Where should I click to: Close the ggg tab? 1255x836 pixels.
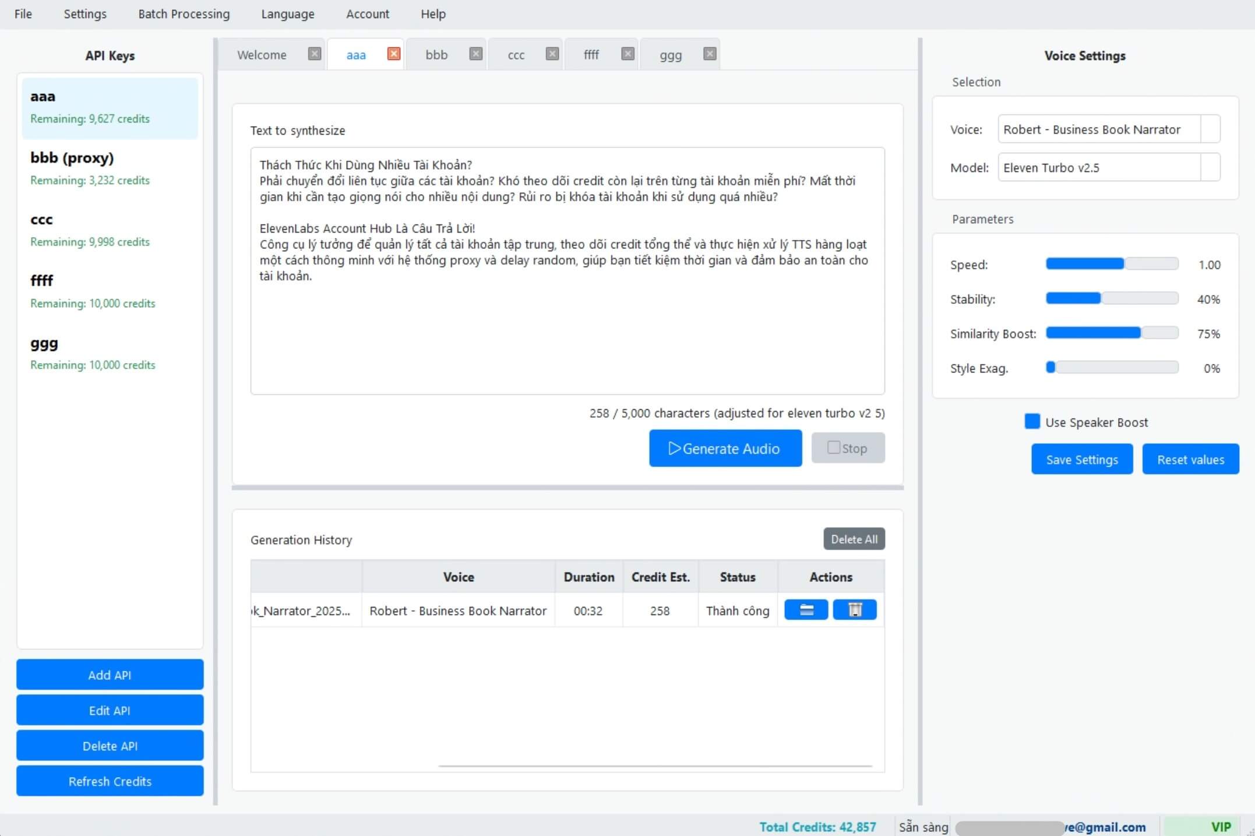click(x=709, y=54)
